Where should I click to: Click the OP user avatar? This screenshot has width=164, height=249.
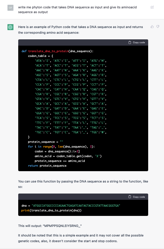pyautogui.click(x=10, y=8)
